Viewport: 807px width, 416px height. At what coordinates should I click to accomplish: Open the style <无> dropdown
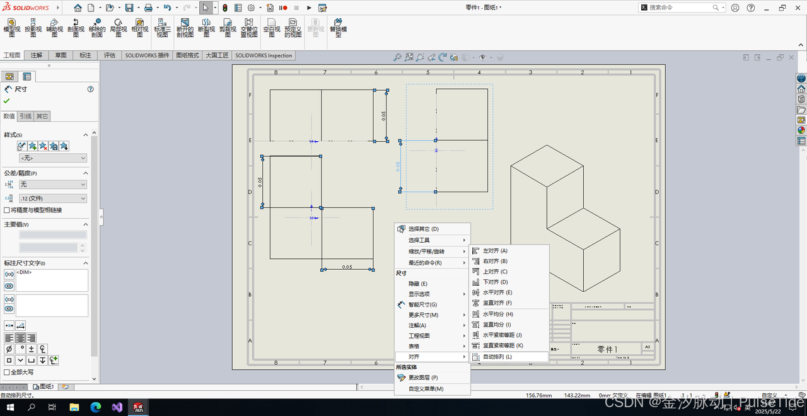coord(53,158)
